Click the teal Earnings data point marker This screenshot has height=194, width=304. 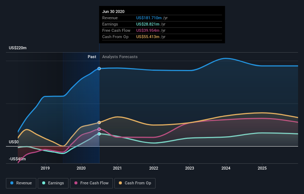[99, 134]
